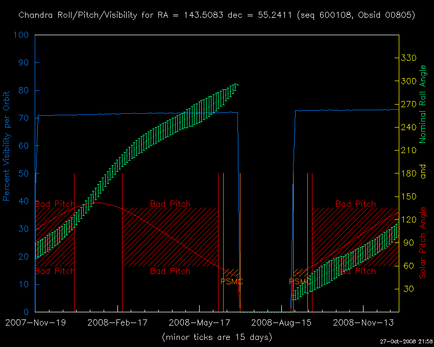Image resolution: width=434 pixels, height=347 pixels.
Task: Select the 2008-Aug-15 date tick label
Action: click(280, 323)
